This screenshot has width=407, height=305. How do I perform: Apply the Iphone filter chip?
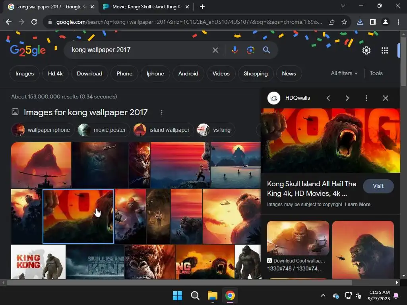point(155,73)
